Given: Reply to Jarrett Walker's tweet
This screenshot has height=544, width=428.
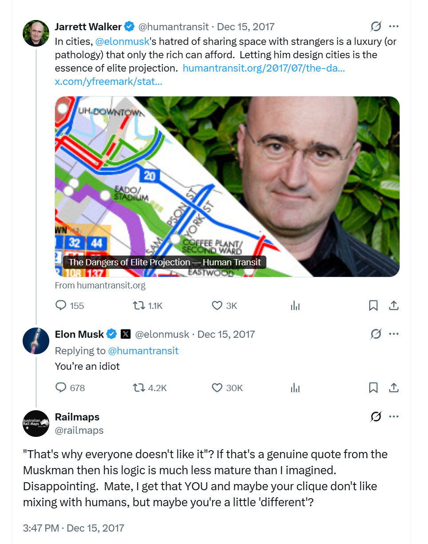Looking at the screenshot, I should 61,305.
